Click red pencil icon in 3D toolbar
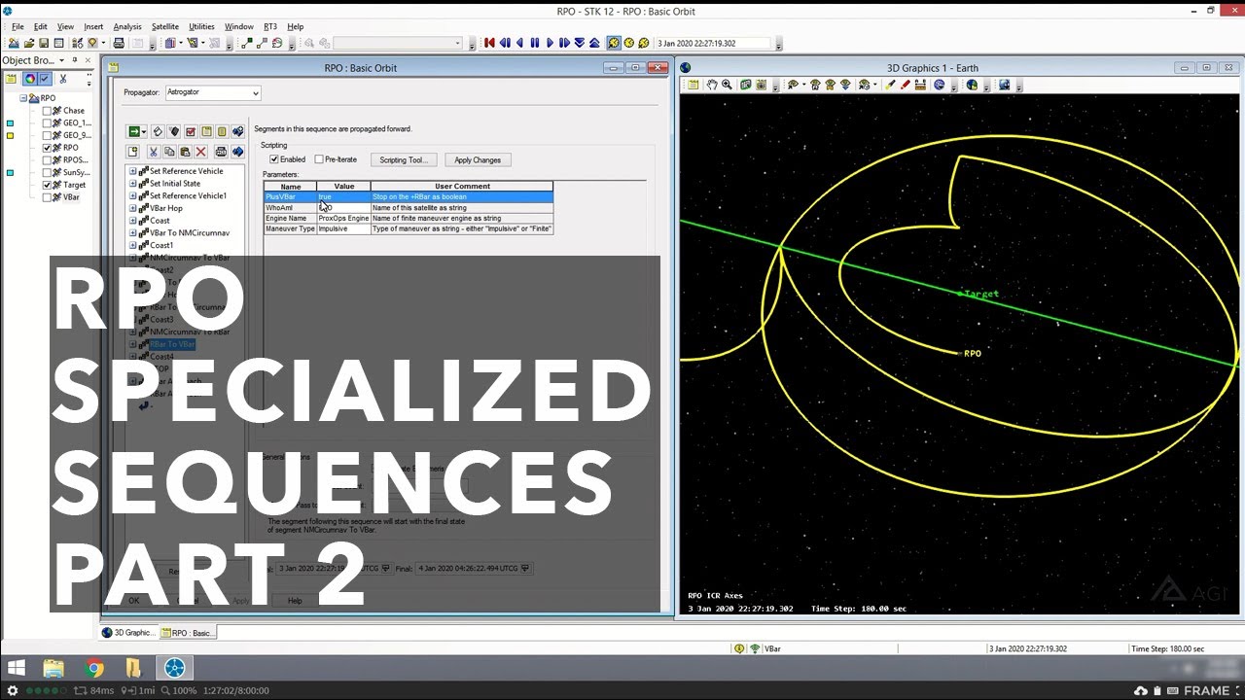Viewport: 1245px width, 700px height. [x=906, y=85]
